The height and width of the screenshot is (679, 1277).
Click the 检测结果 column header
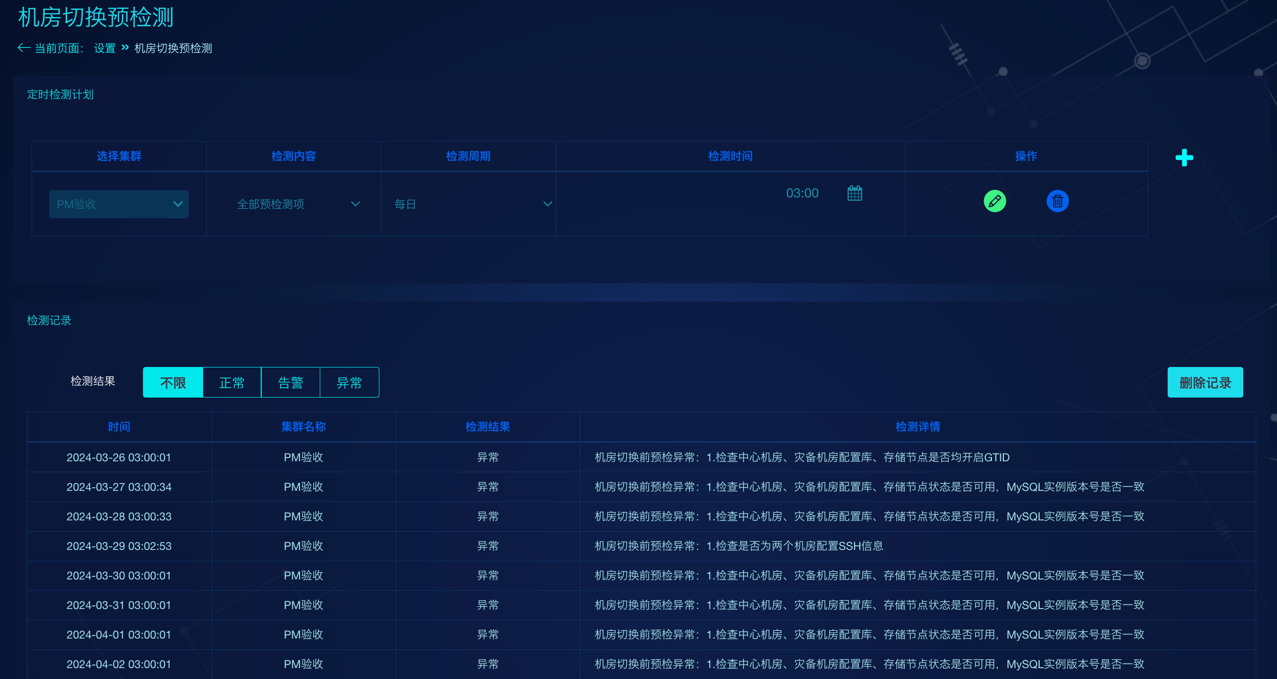pos(488,427)
